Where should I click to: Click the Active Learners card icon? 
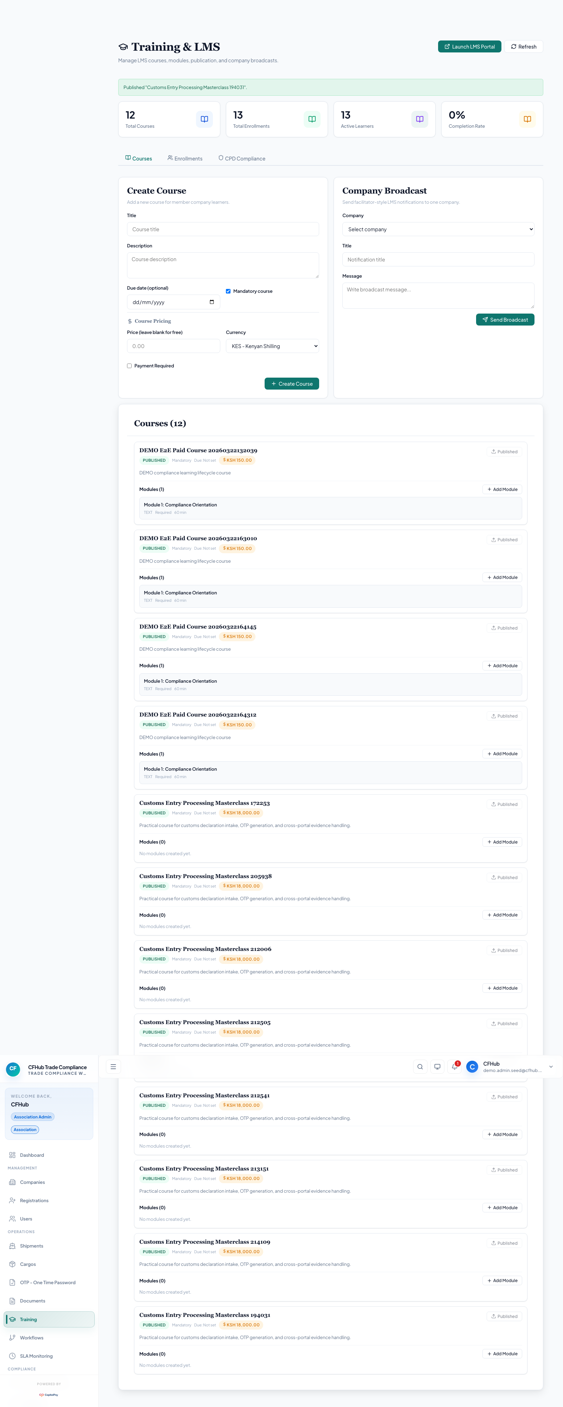(419, 119)
